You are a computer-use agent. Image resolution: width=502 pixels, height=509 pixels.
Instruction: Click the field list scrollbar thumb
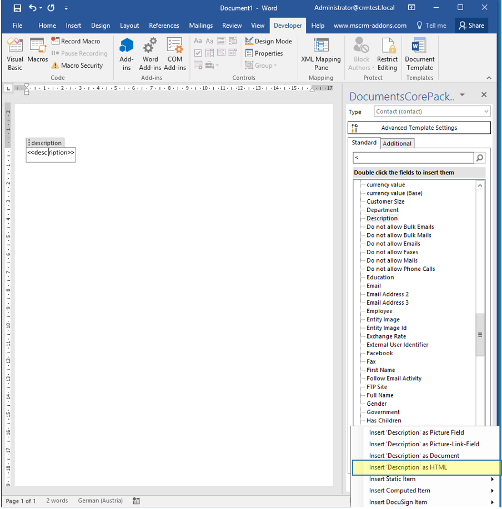pos(480,335)
